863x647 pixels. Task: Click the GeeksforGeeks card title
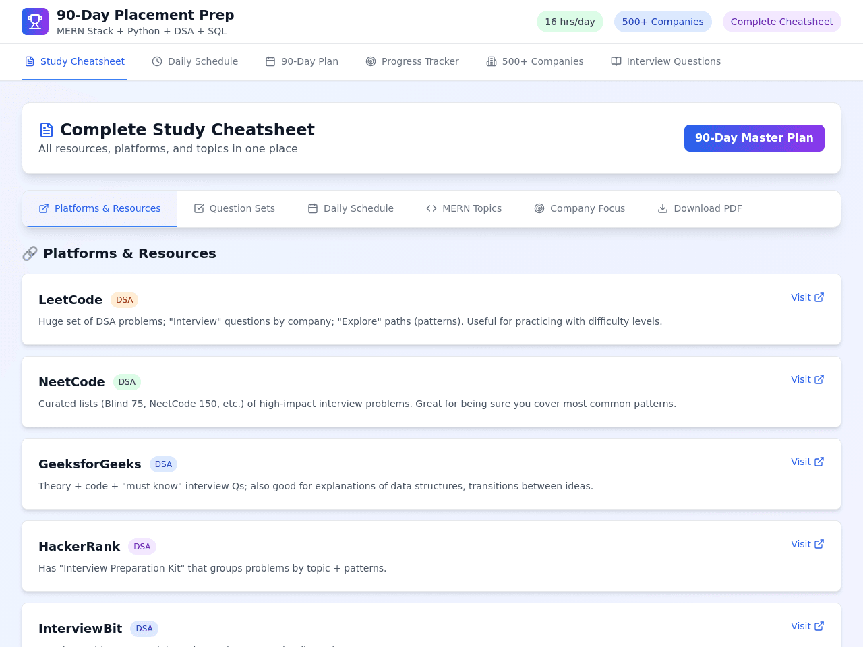(90, 464)
